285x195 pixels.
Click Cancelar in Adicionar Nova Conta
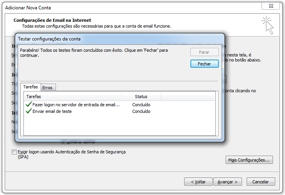pos(261,182)
